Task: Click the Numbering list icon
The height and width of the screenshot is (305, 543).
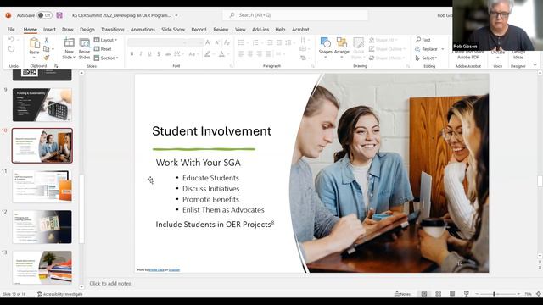Action: coord(255,42)
